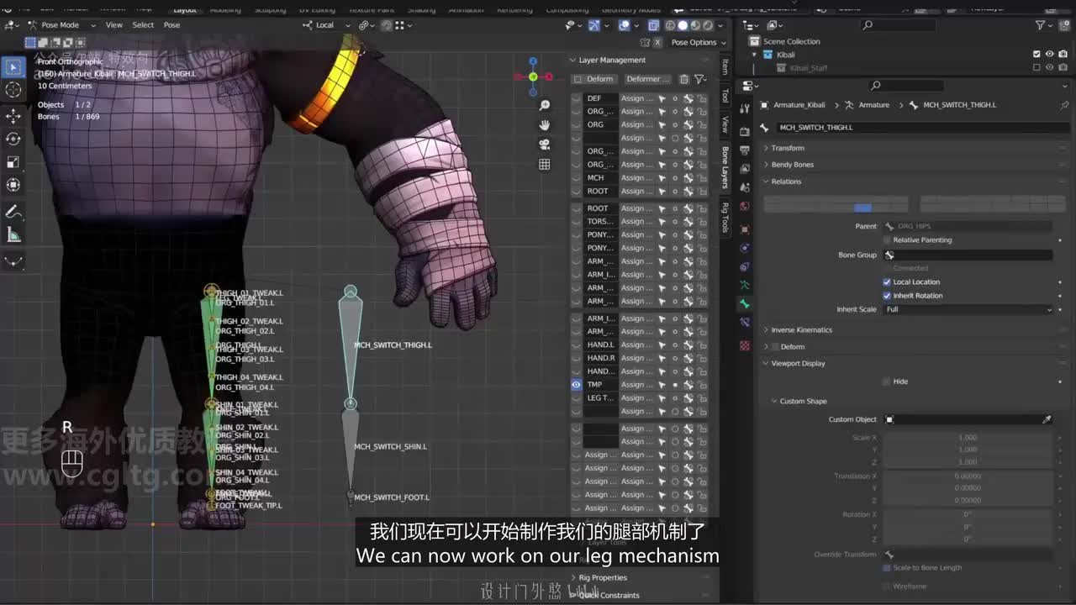Click bone icon in MCH layer row

click(x=688, y=178)
